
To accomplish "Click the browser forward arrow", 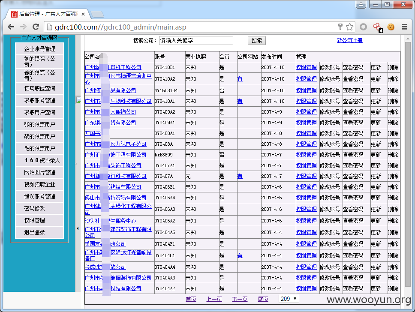I will pyautogui.click(x=23, y=27).
